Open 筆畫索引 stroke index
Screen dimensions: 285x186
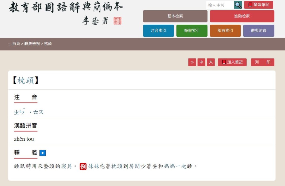[x=192, y=31]
